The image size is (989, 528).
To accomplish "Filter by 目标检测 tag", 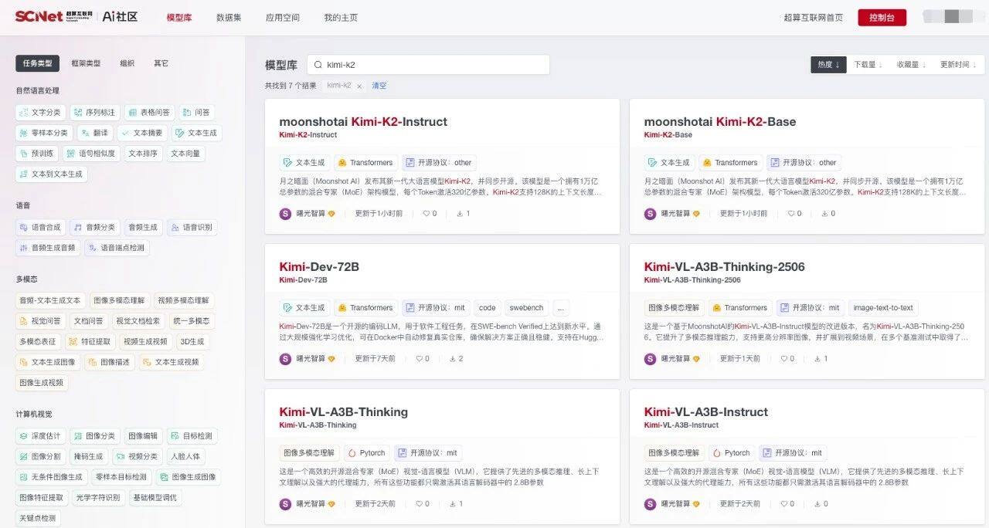I will point(192,436).
